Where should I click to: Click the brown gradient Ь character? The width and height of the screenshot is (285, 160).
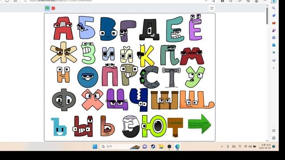point(107,126)
